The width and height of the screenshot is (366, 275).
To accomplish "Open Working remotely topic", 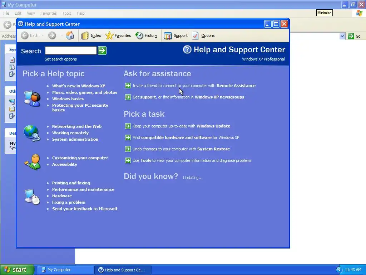I will (70, 133).
